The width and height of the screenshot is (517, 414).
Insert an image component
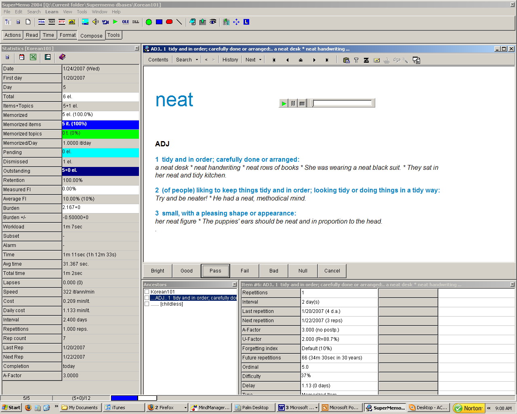[85, 22]
